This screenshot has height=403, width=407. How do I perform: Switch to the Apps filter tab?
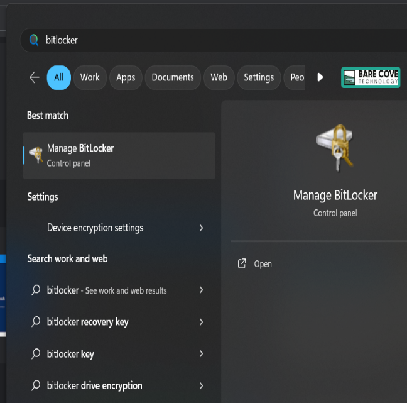(126, 77)
